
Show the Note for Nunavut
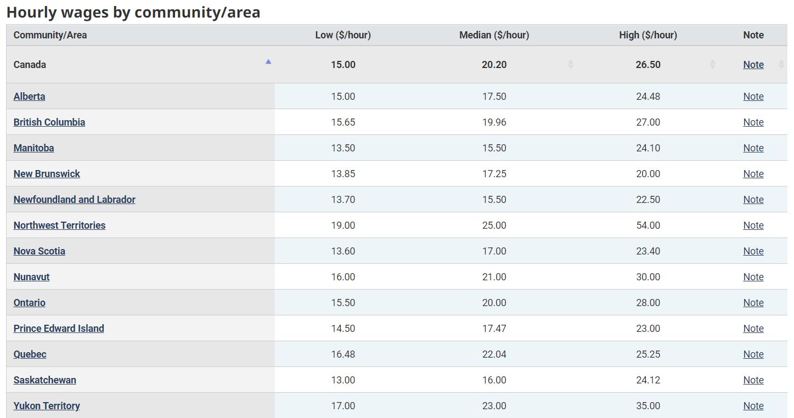pos(753,276)
